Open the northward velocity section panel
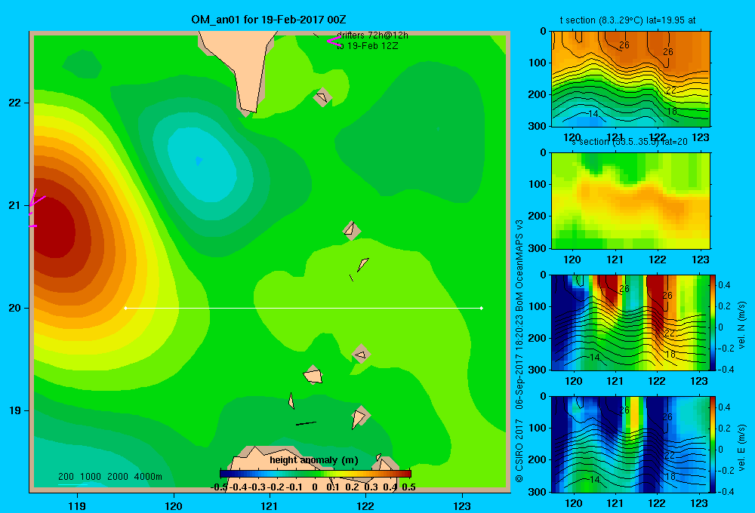 point(630,322)
